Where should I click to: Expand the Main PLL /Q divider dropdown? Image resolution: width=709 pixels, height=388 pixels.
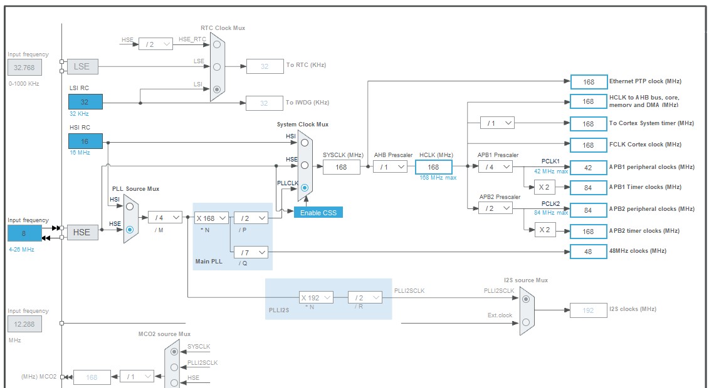251,252
